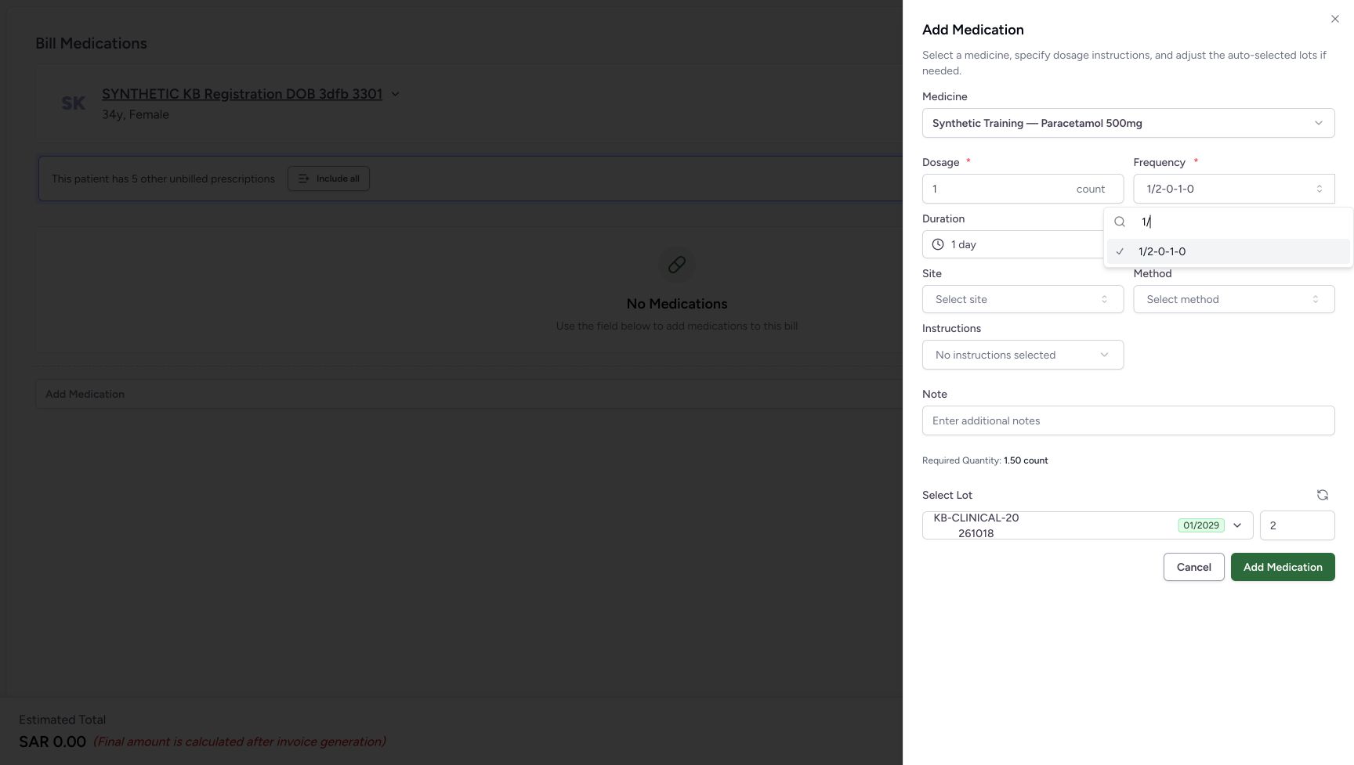
Task: Open the lot KB-CLINICAL-20 261018 dropdown
Action: click(x=1088, y=525)
